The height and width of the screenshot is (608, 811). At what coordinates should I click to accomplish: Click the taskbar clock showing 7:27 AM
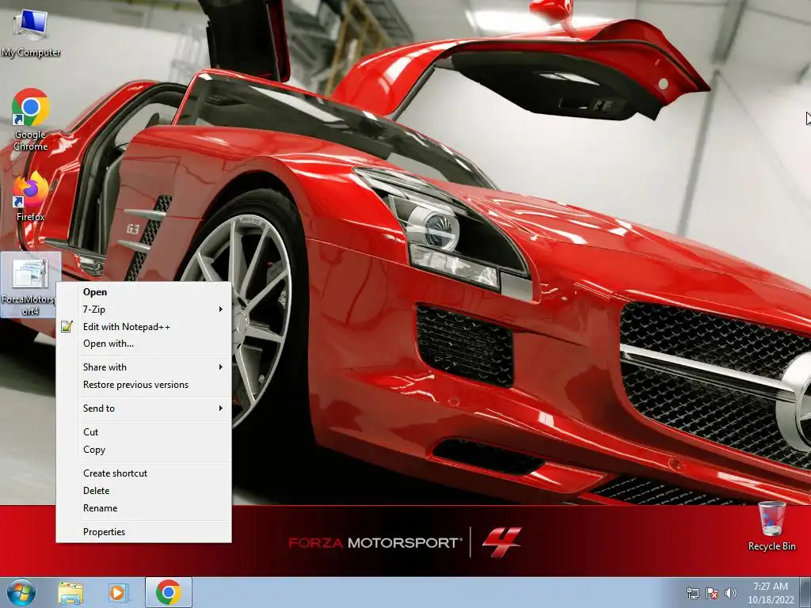click(x=771, y=593)
